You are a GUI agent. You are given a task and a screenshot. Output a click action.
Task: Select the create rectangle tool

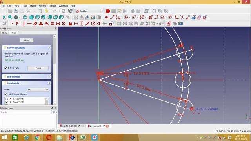pos(156,17)
